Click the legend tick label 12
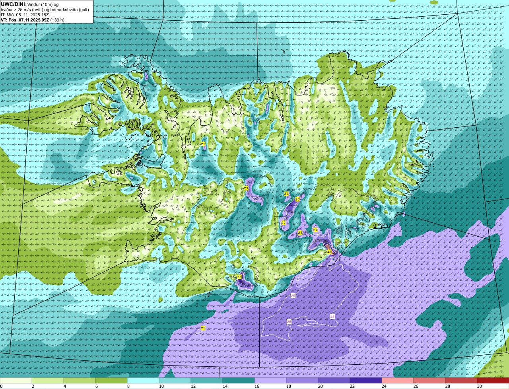 pos(193,386)
